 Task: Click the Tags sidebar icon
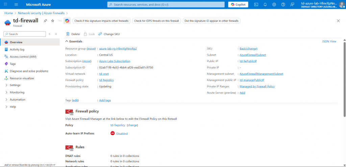6,64
